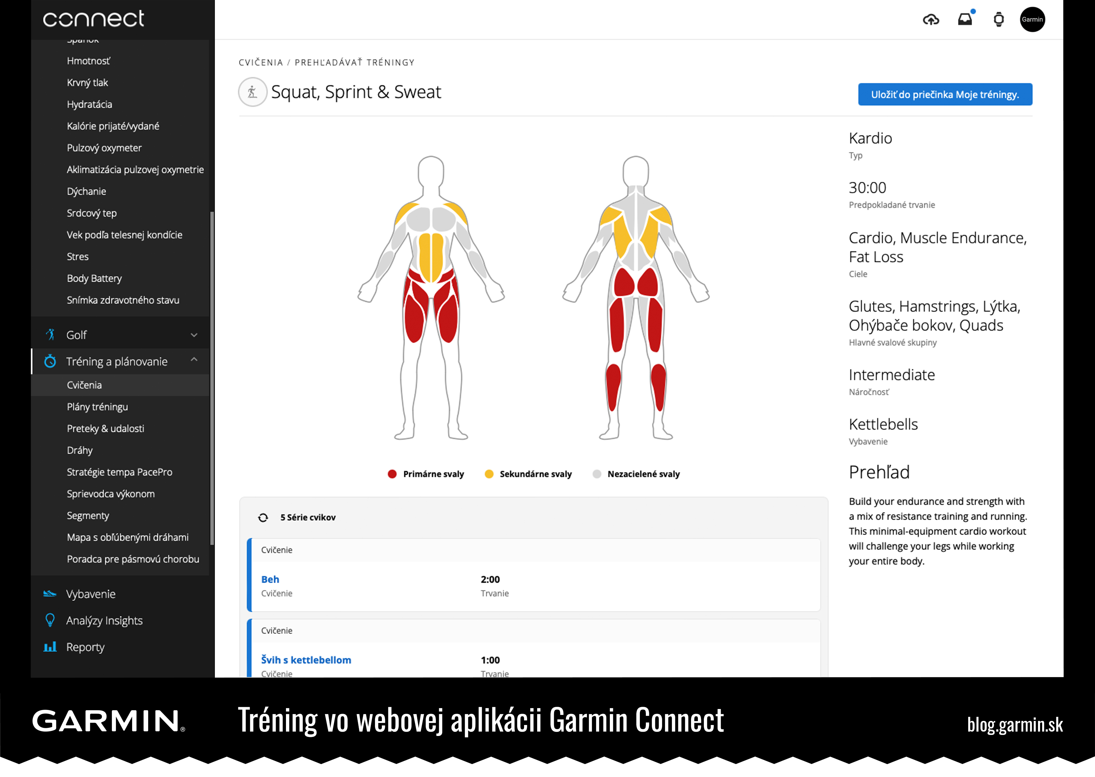1095x777 pixels.
Task: Click the 5 Série cvikov header
Action: tap(308, 517)
